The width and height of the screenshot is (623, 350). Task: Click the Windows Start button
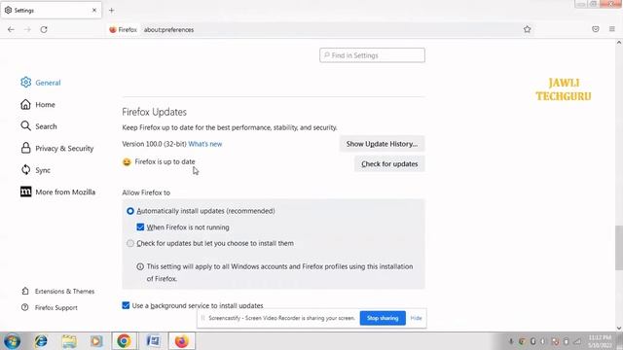click(12, 341)
